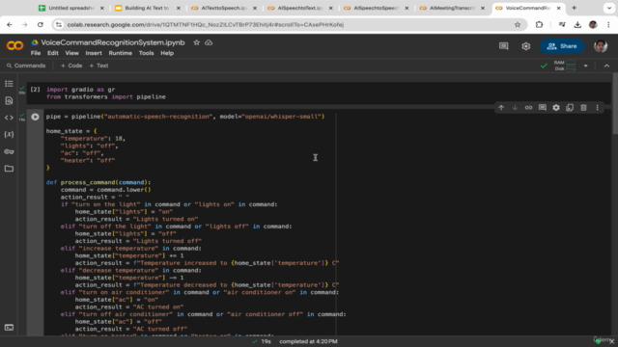
Task: Mirror cell in tab icon
Action: tap(570, 107)
